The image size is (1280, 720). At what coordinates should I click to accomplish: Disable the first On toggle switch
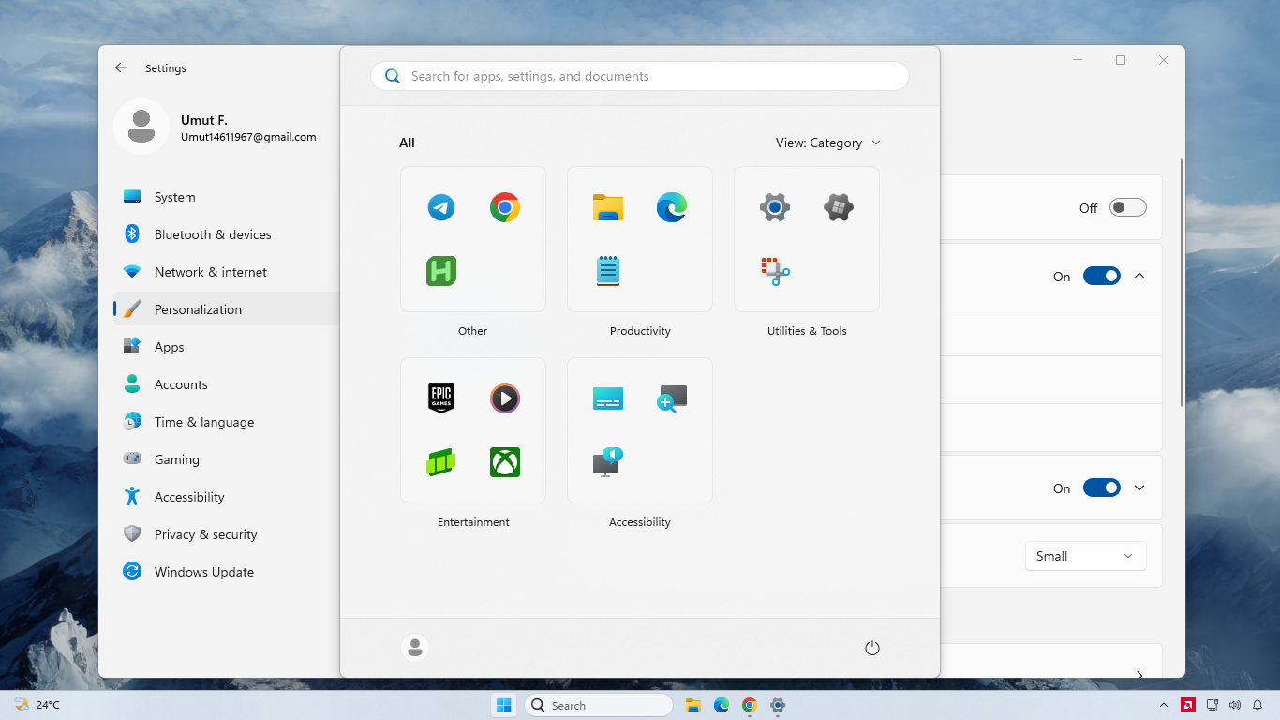click(1102, 277)
